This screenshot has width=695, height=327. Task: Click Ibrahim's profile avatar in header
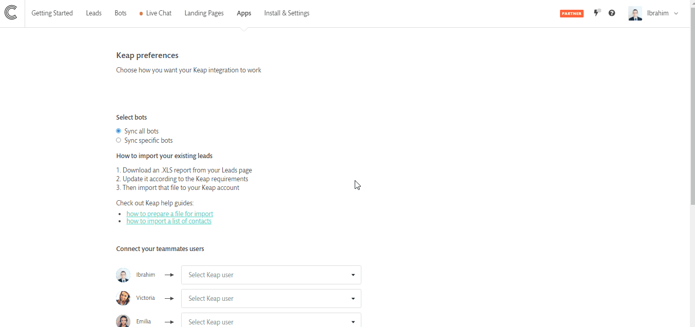click(x=635, y=13)
